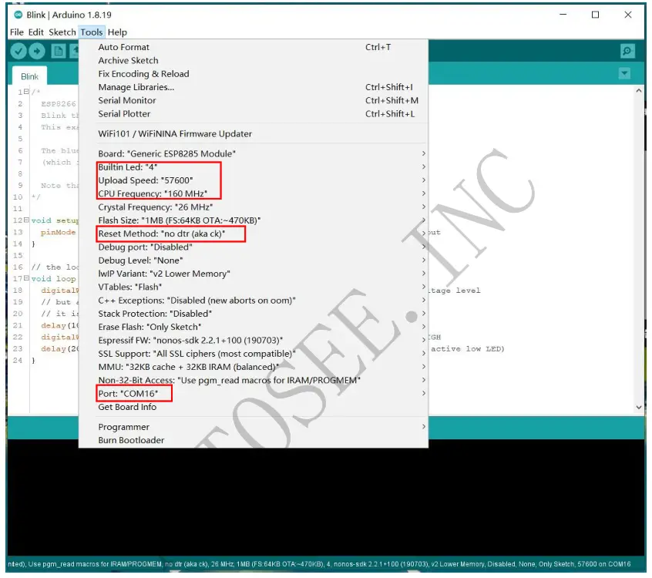The width and height of the screenshot is (652, 578).
Task: Click the New sketch toolbar icon
Action: click(x=59, y=51)
